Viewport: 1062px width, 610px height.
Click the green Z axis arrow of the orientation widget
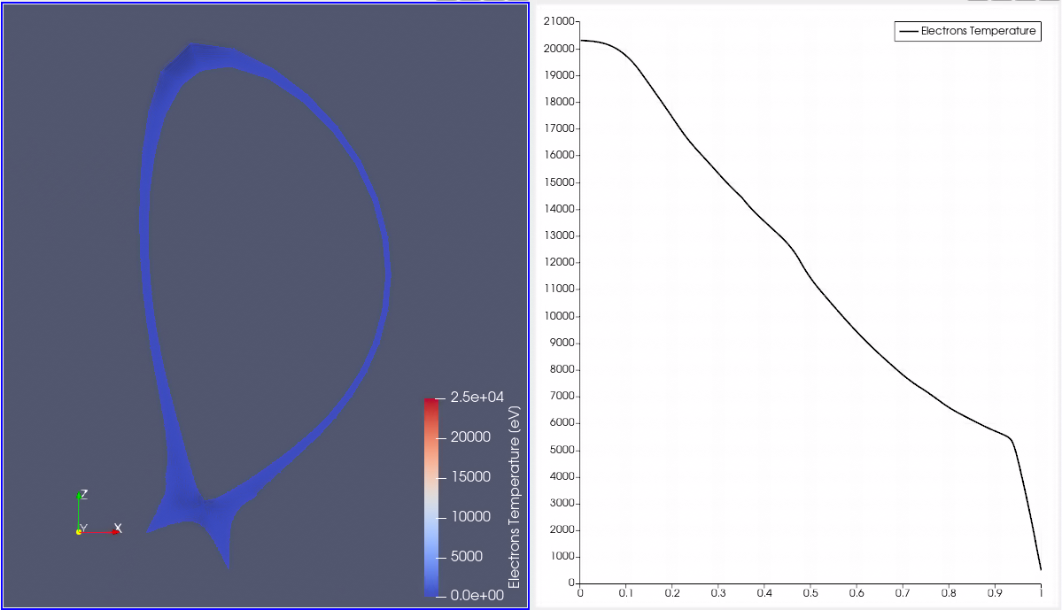click(x=79, y=511)
